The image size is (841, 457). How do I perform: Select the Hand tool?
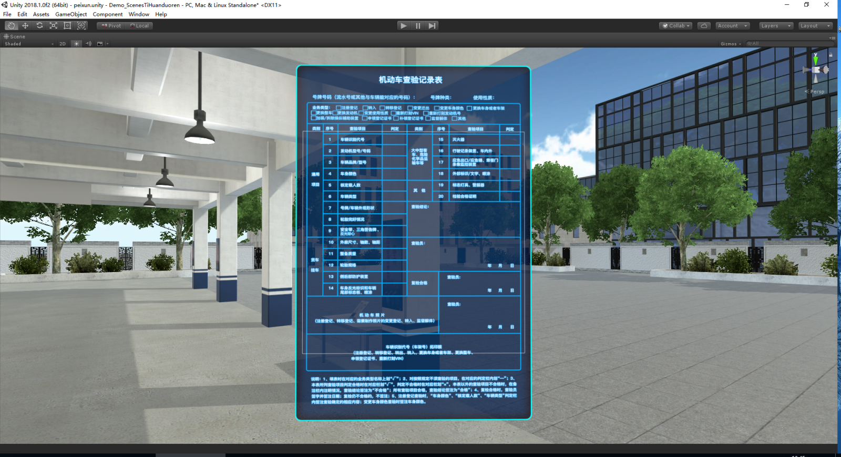click(11, 26)
